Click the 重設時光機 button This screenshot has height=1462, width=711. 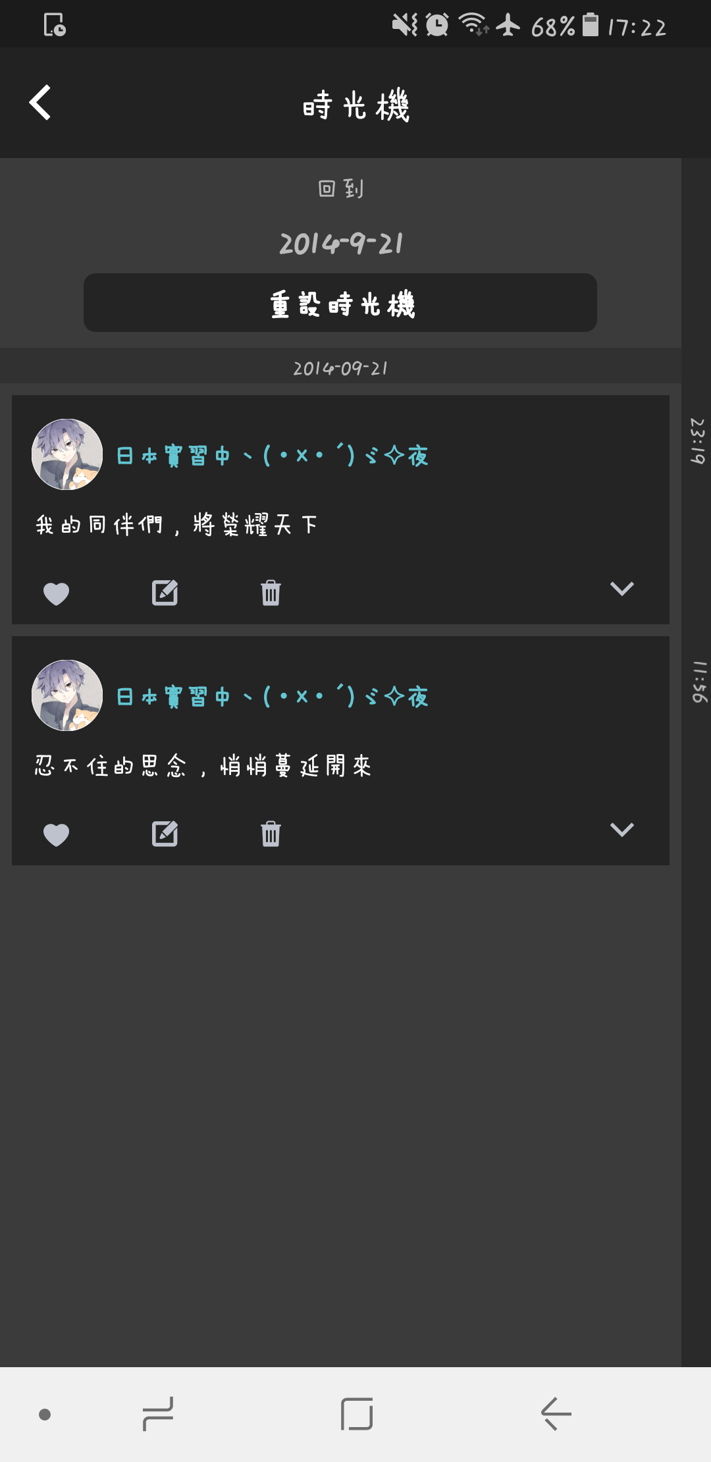[x=340, y=303]
